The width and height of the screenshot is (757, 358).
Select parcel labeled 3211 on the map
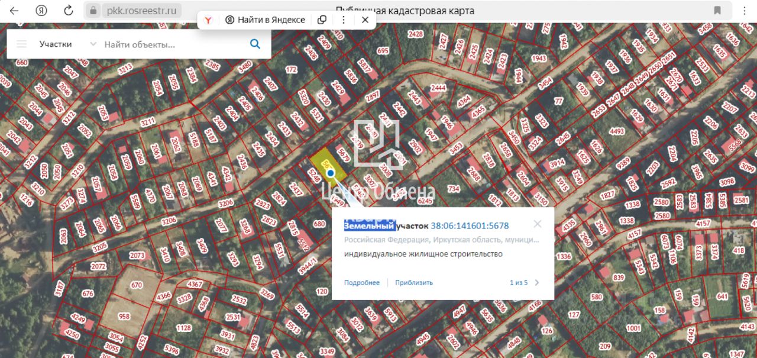(147, 122)
